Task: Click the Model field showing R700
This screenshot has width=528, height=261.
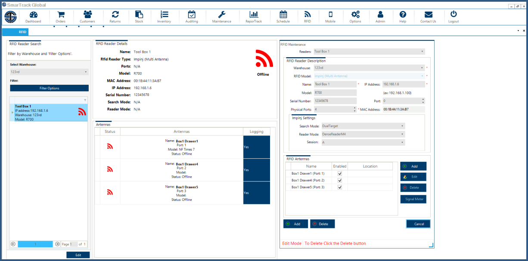Action: click(335, 92)
